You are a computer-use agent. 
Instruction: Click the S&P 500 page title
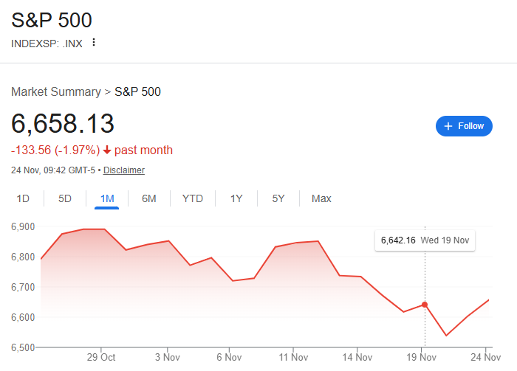52,20
